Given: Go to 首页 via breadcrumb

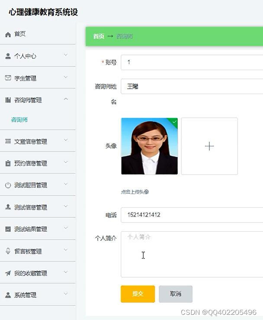Looking at the screenshot, I should pyautogui.click(x=99, y=36).
